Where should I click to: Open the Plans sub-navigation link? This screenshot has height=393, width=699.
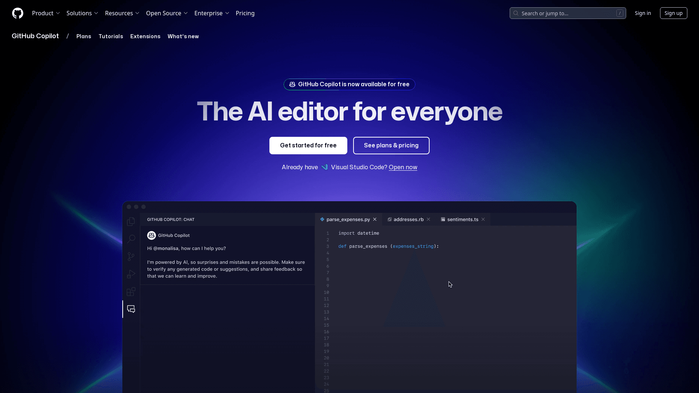[x=84, y=36]
